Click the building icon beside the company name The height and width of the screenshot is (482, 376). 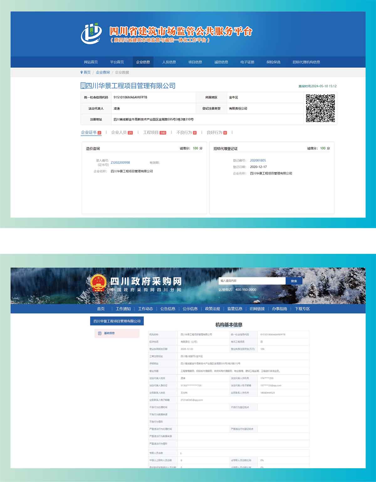[x=83, y=86]
